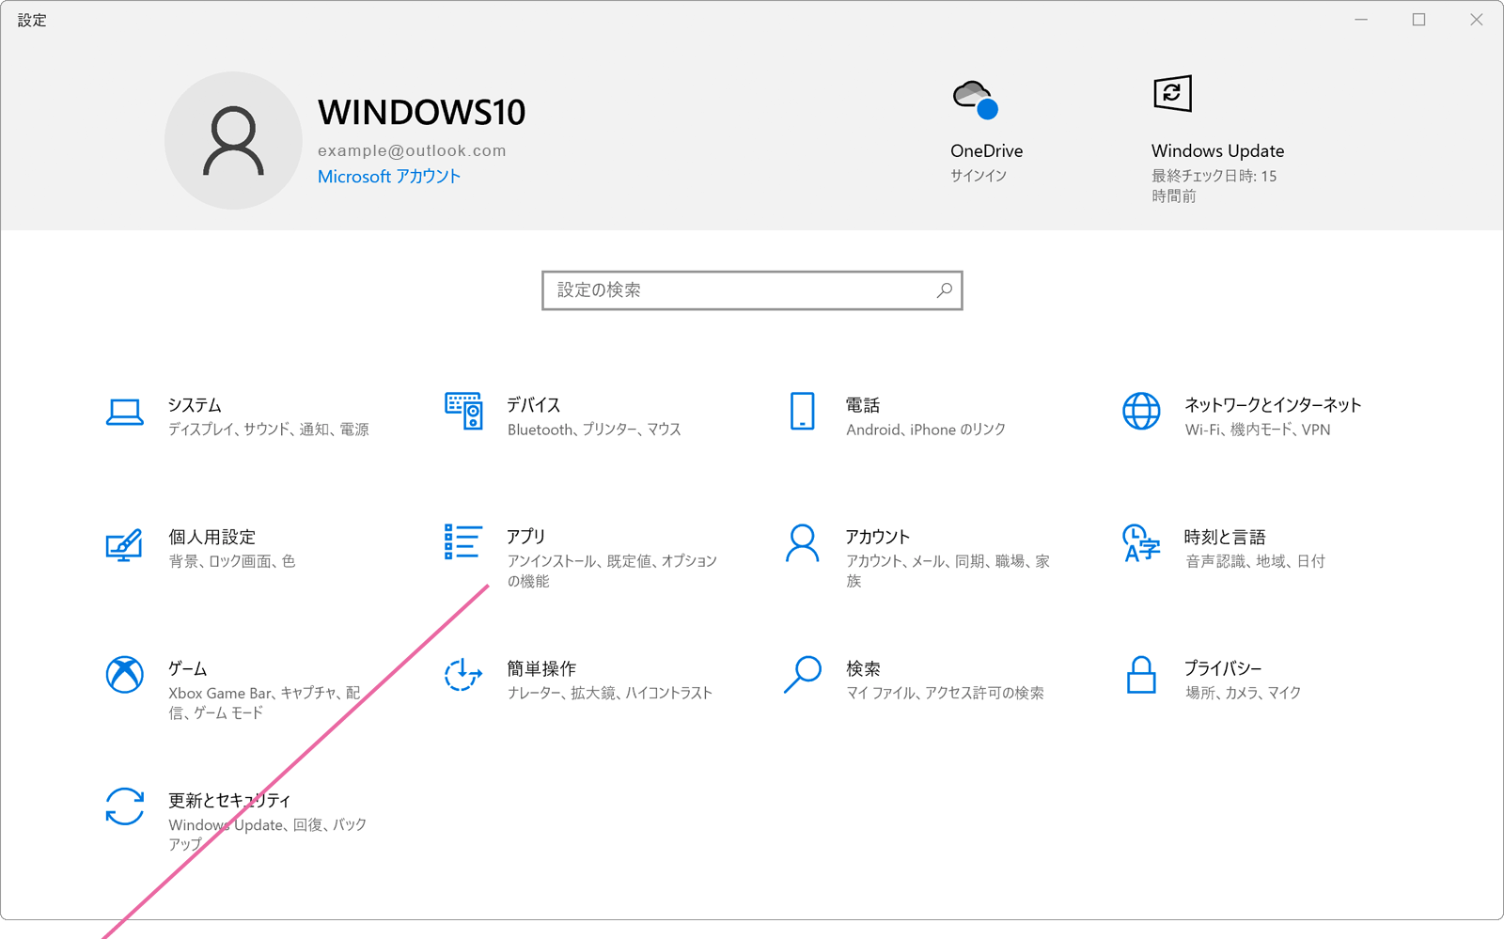Open the プライバシー padlock icon
The height and width of the screenshot is (939, 1504).
click(x=1141, y=675)
